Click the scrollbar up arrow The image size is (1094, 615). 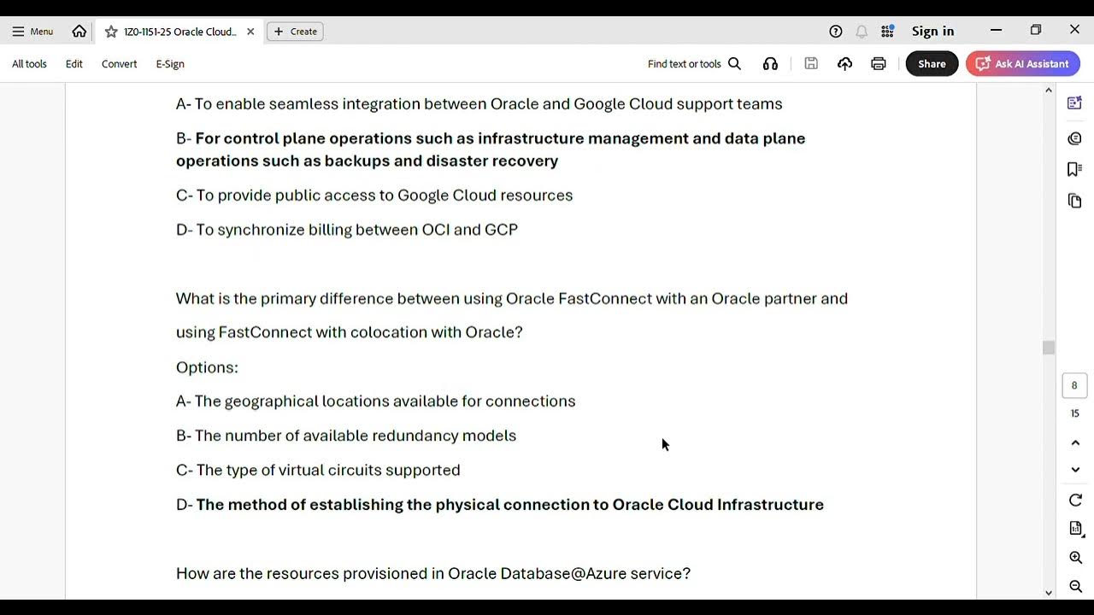coord(1049,91)
